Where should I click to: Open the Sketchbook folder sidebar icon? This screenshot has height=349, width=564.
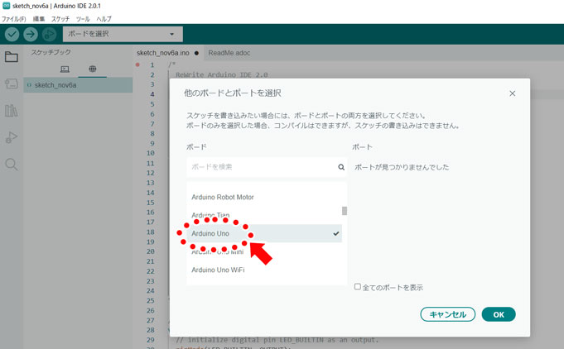point(12,57)
